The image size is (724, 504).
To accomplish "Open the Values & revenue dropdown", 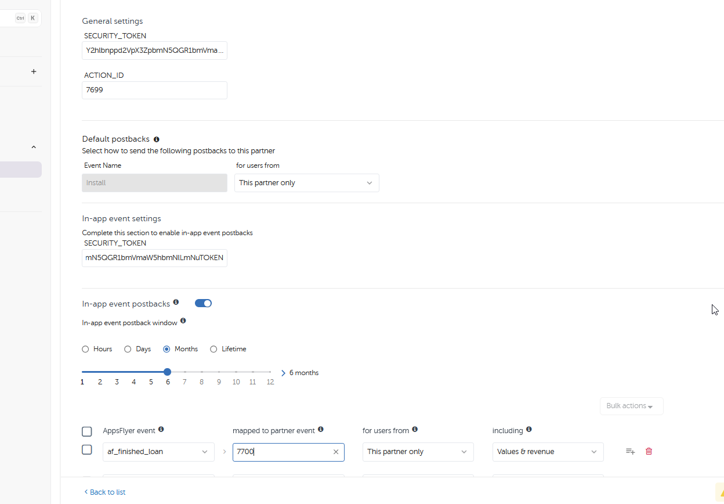I will point(548,452).
